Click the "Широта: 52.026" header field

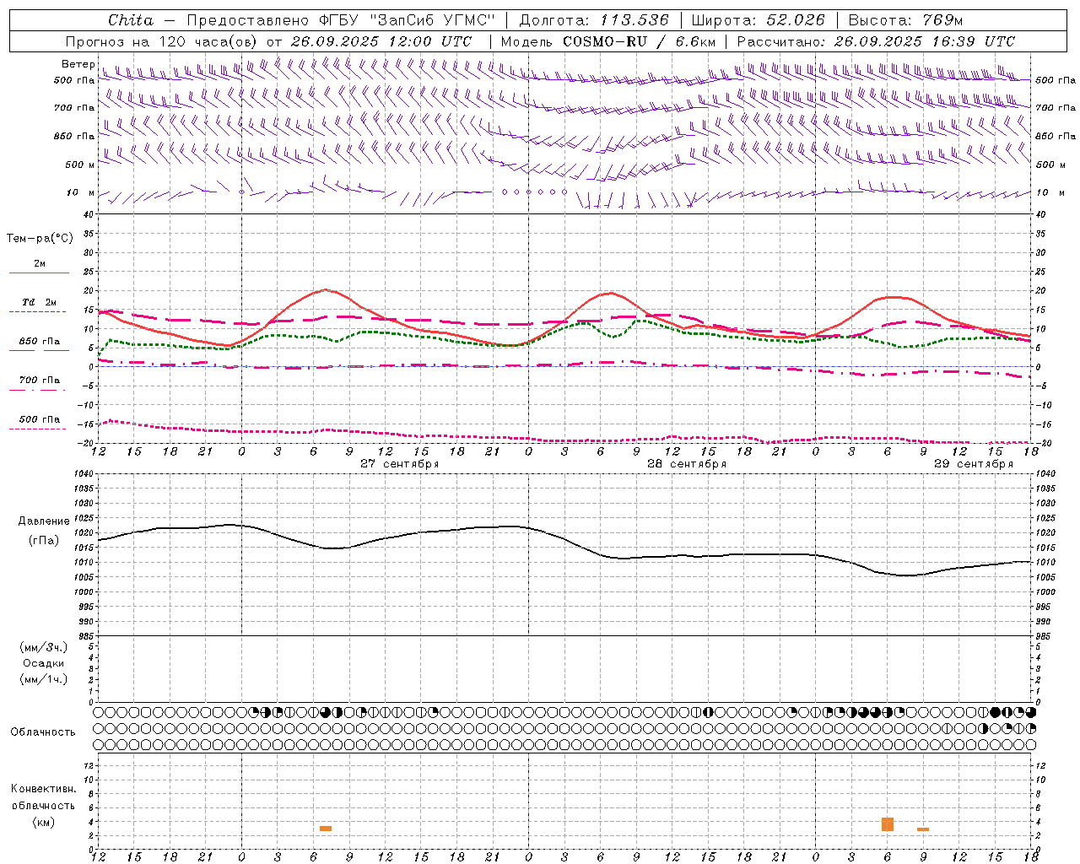[758, 20]
